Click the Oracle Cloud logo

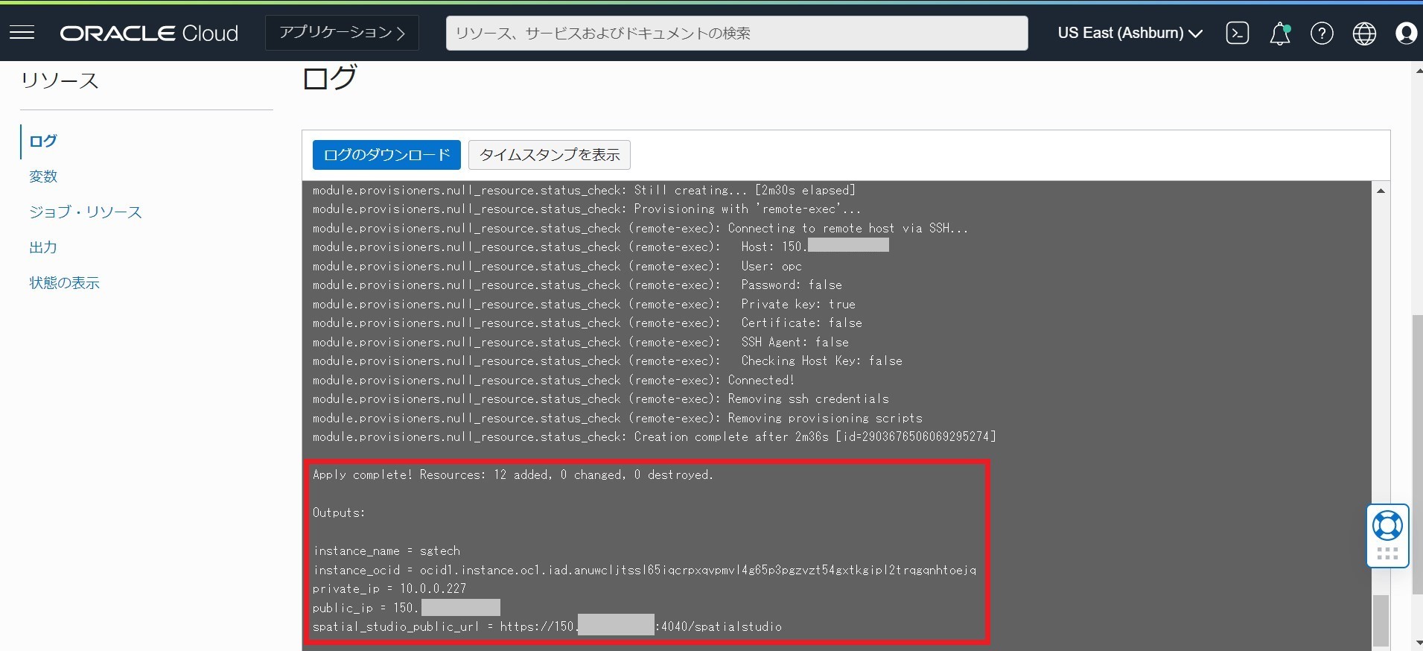pyautogui.click(x=149, y=33)
